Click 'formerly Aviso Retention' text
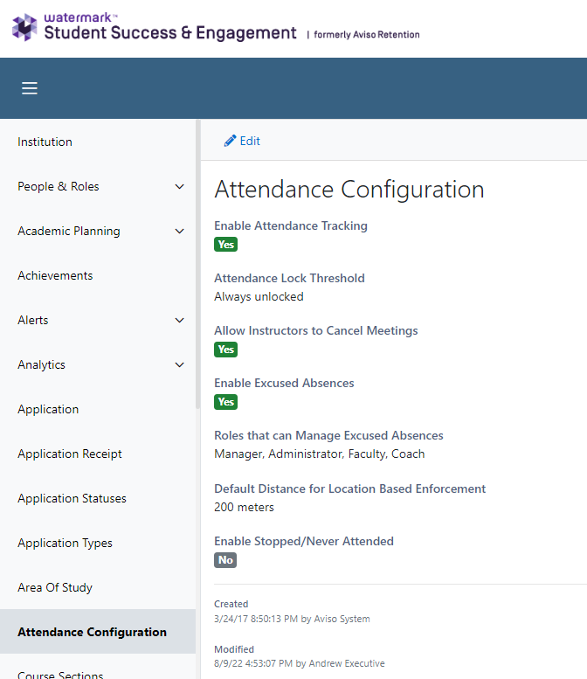The image size is (587, 679). point(367,35)
